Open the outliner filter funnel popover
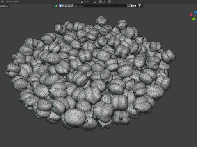The width and height of the screenshot is (197, 147). click(x=140, y=6)
